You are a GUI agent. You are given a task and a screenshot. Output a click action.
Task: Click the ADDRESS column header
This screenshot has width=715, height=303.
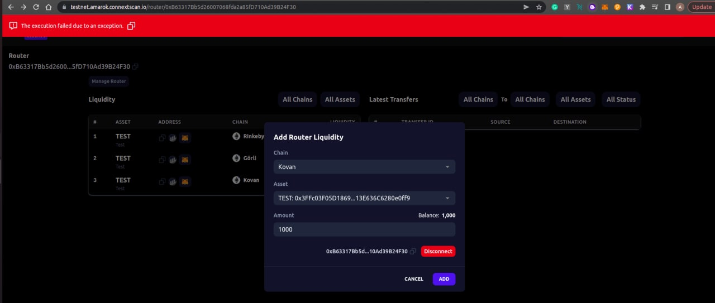(170, 122)
